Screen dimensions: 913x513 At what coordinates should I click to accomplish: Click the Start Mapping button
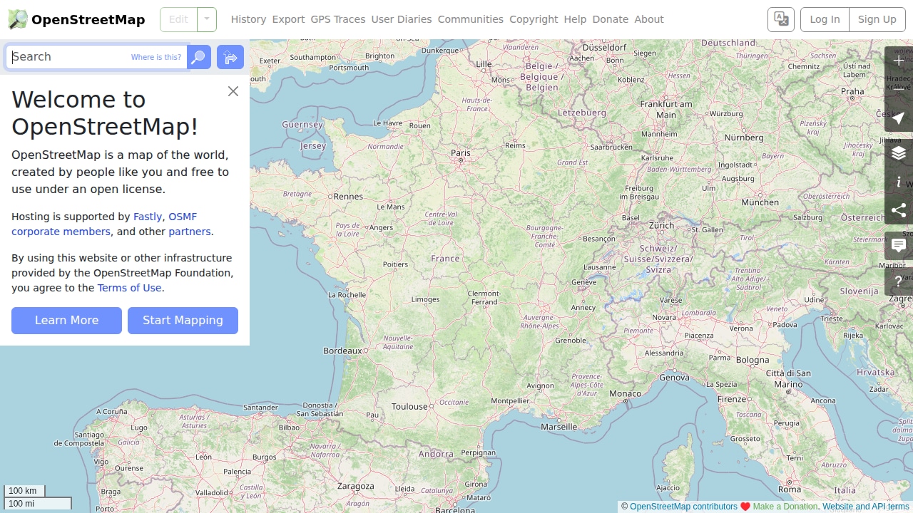[183, 321]
